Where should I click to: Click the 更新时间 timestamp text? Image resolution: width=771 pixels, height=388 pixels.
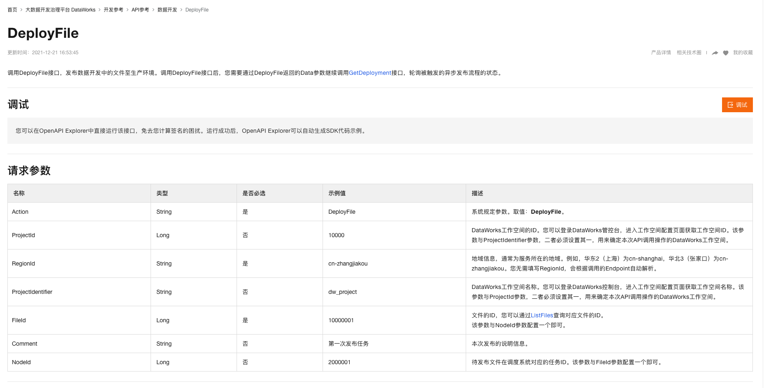pos(43,53)
